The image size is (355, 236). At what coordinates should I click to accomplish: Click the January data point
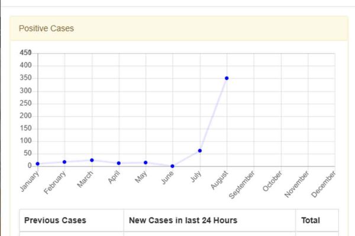tap(38, 163)
